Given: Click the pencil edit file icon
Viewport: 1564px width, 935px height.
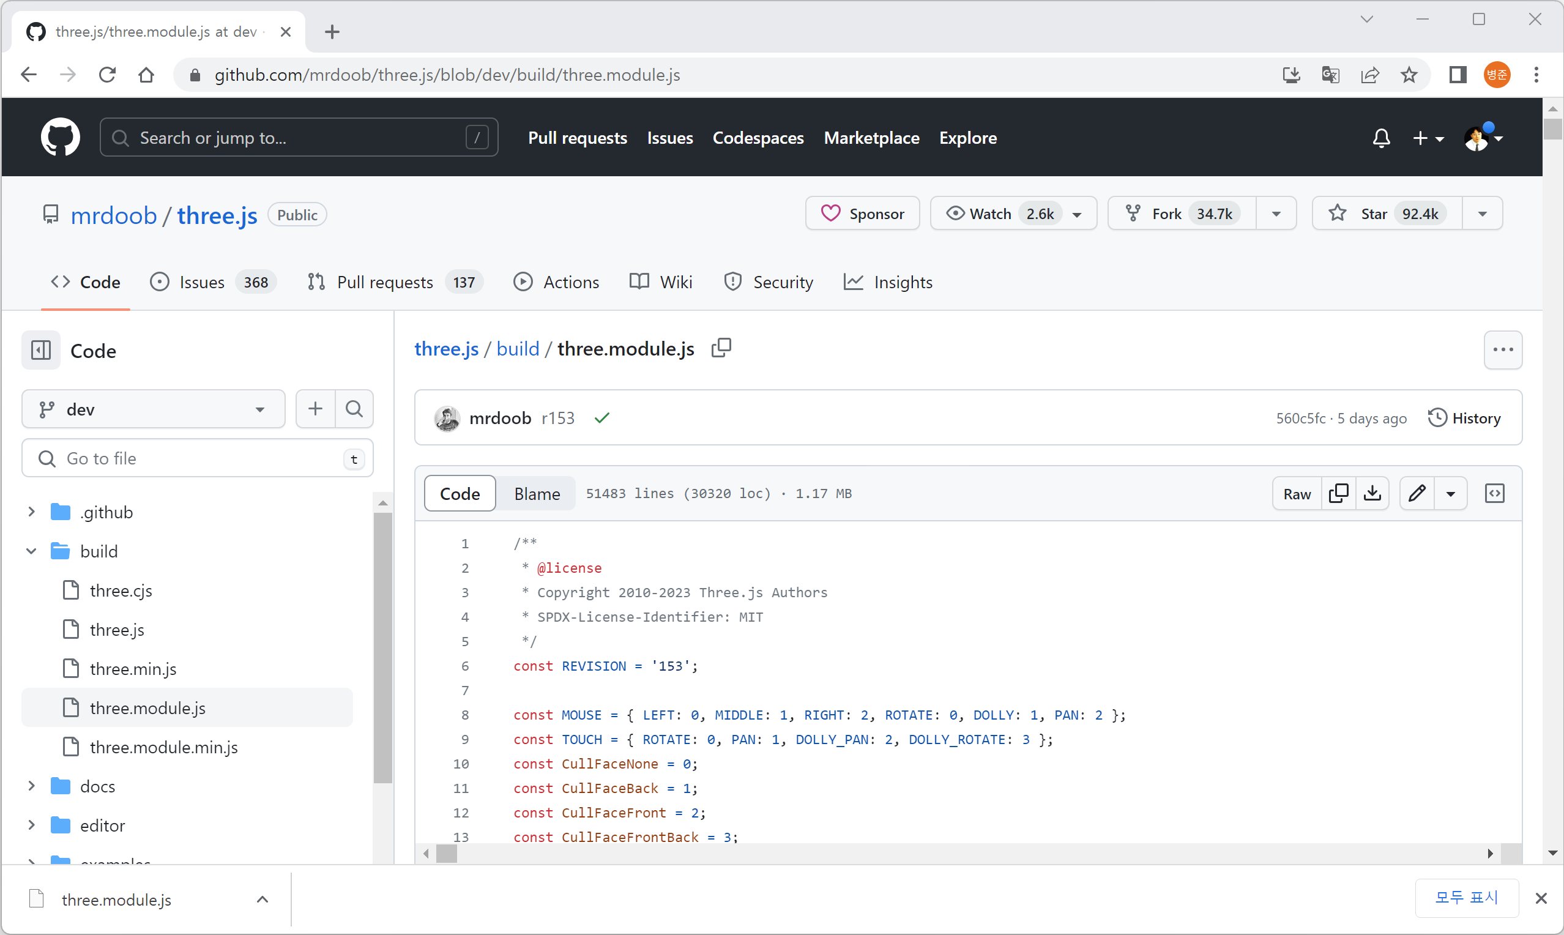Looking at the screenshot, I should click(1417, 493).
